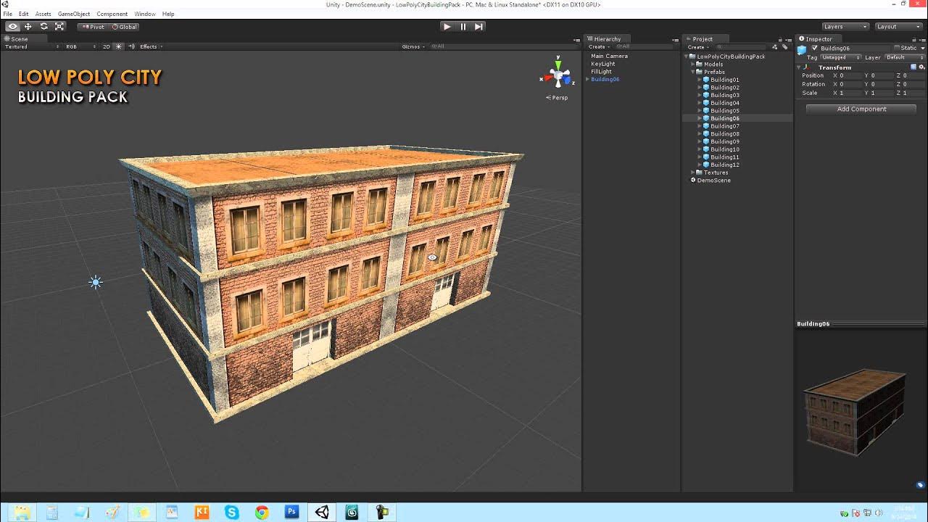Click the Add Component button
The height and width of the screenshot is (522, 928).
click(861, 109)
